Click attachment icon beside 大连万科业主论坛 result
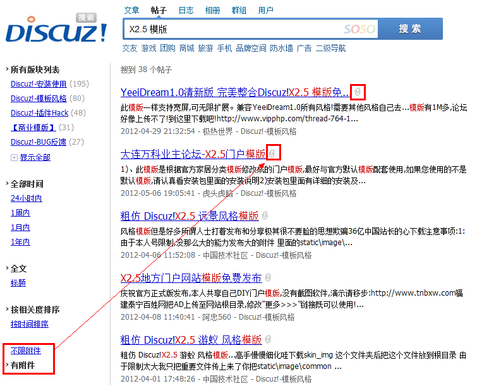The height and width of the screenshot is (386, 477). coord(272,154)
